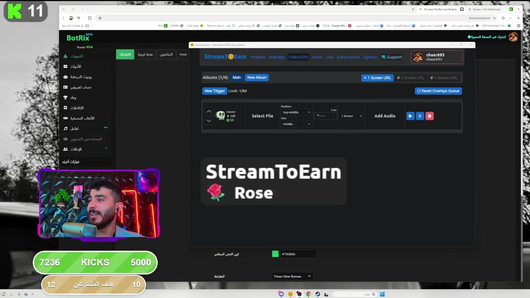Click the taskbar search box
Viewport: 530px width, 298px height.
354,294
